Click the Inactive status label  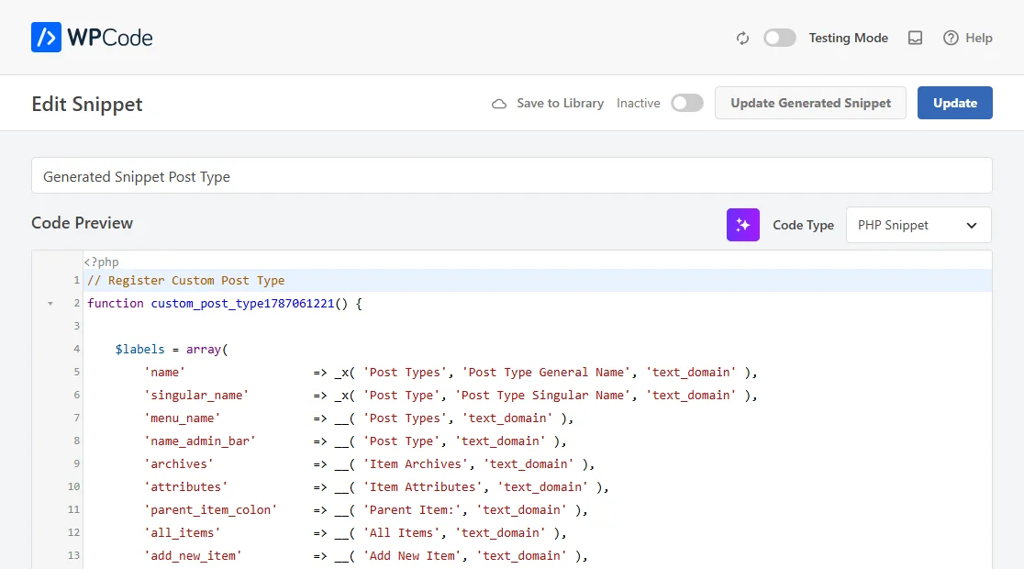coord(638,103)
